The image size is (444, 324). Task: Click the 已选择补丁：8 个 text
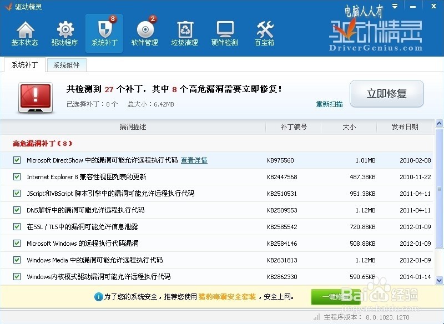click(x=92, y=104)
